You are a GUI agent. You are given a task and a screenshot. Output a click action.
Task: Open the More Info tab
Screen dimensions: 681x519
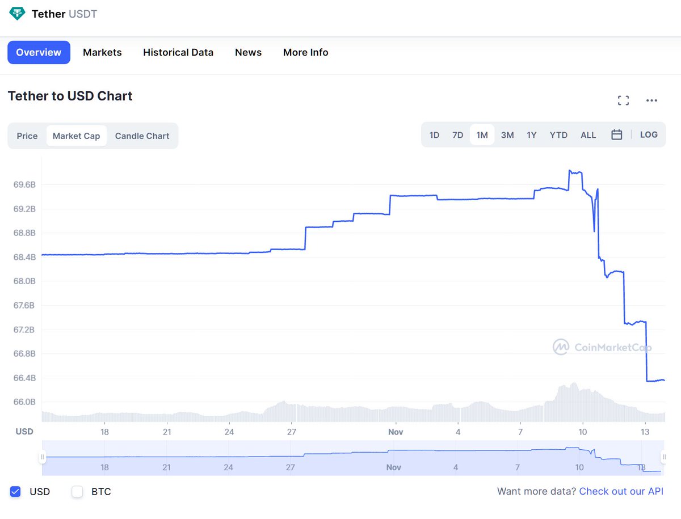pyautogui.click(x=305, y=52)
